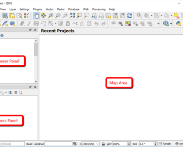Open the Processing menu
Viewport: 183px width, 147px height.
coord(99,9)
